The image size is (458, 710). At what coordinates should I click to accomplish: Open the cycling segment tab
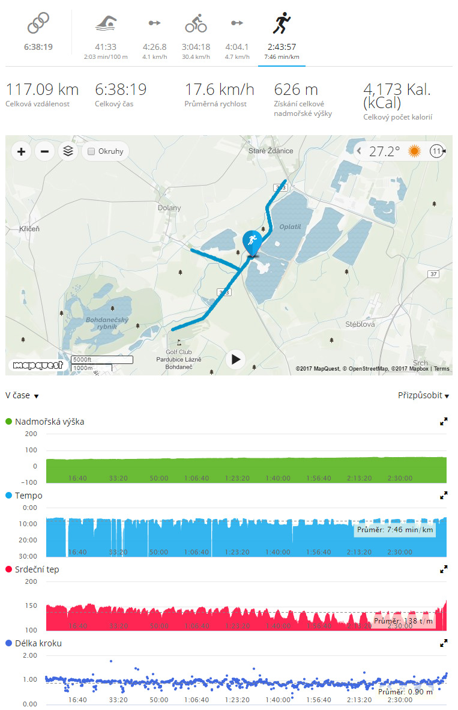point(196,25)
